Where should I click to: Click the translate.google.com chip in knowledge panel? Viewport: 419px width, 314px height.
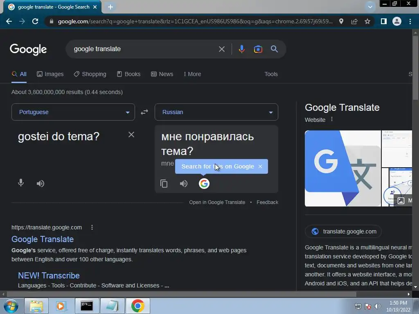pos(343,231)
